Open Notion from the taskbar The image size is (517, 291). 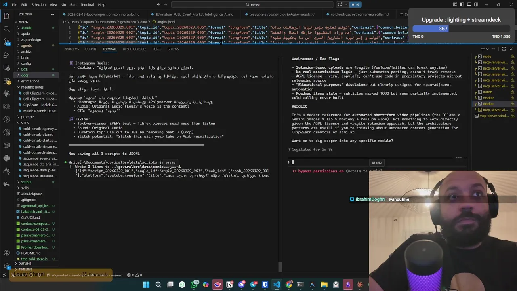coord(229,285)
